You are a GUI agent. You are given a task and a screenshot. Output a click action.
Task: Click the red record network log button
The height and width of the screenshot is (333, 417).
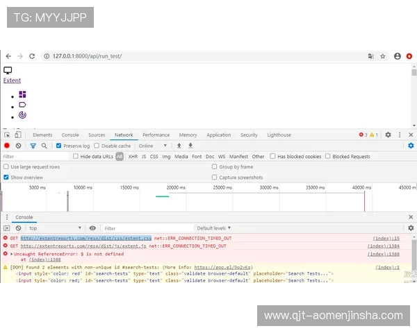coord(7,146)
